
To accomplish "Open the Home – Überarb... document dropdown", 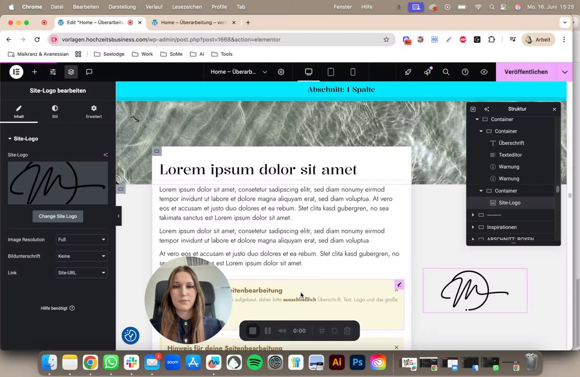I will pos(239,72).
